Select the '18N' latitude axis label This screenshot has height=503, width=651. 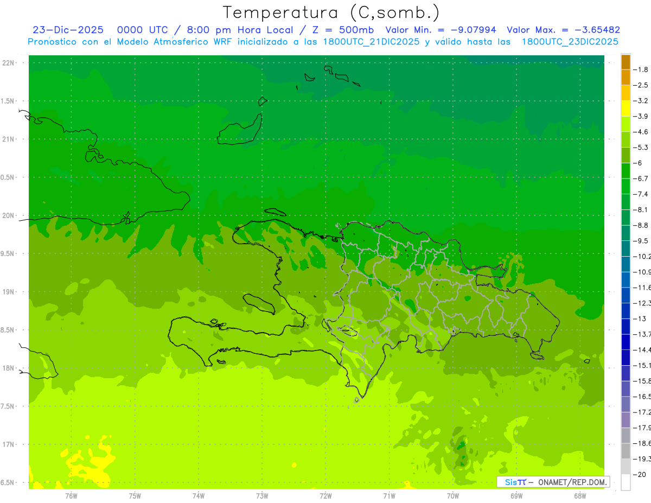(x=9, y=368)
